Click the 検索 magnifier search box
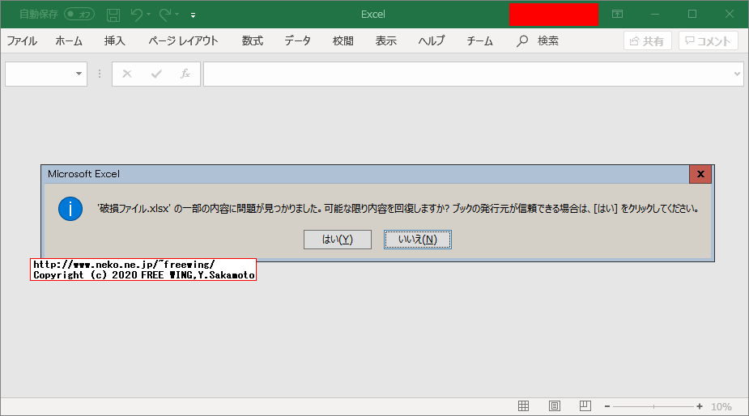749x416 pixels. click(538, 41)
